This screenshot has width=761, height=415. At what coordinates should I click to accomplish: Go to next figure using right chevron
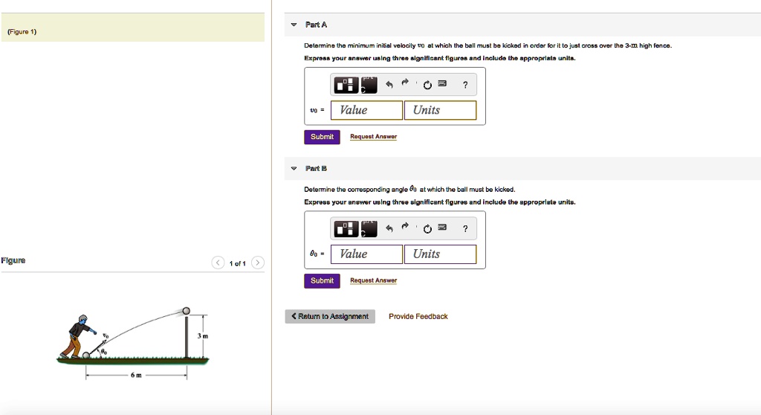click(x=257, y=263)
